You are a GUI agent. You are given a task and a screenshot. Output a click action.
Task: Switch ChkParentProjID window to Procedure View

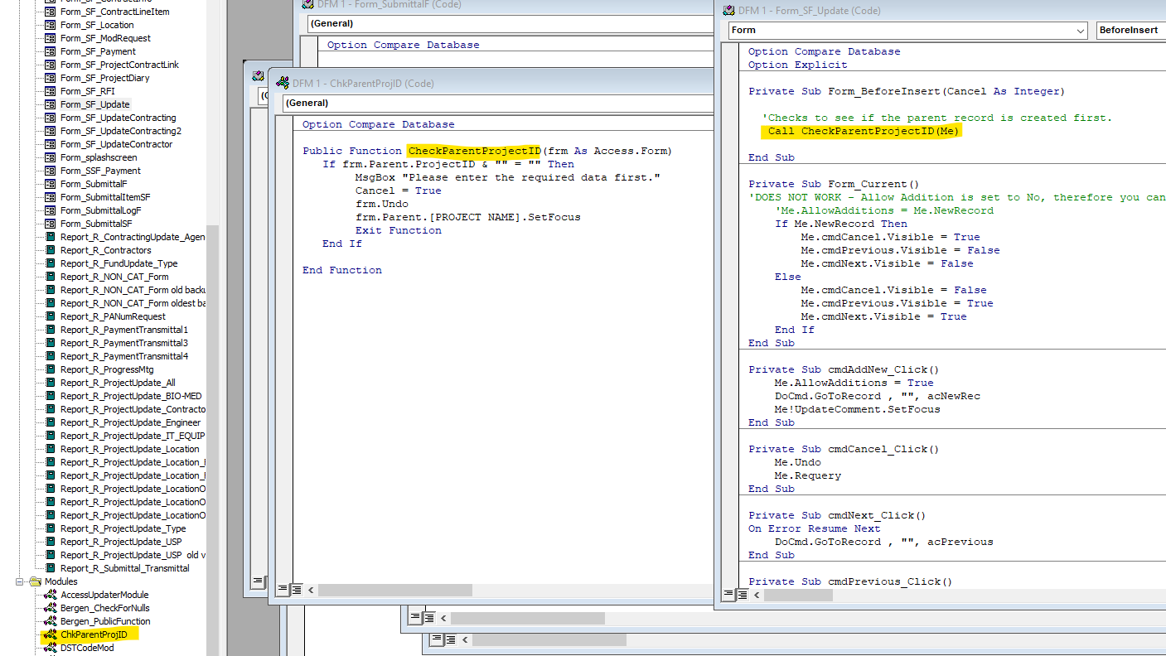(283, 590)
